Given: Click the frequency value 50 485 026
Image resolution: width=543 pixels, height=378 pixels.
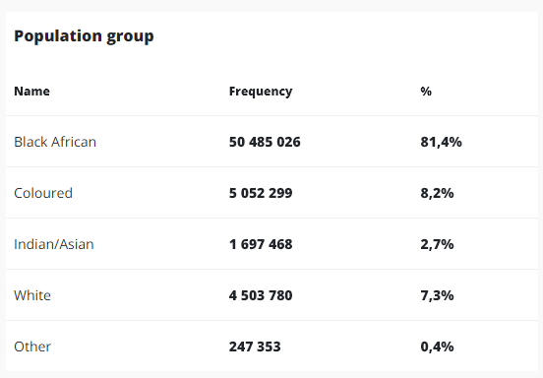Looking at the screenshot, I should click(x=265, y=142).
